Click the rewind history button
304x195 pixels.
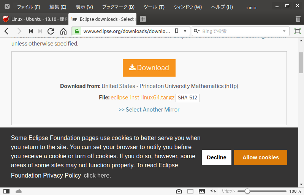(x=31, y=31)
